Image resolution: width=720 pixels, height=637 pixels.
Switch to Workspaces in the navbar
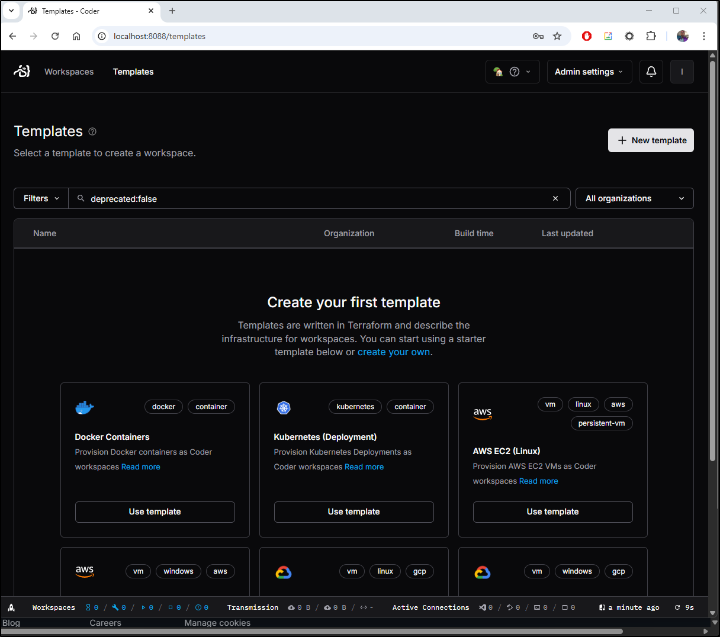[x=69, y=72]
